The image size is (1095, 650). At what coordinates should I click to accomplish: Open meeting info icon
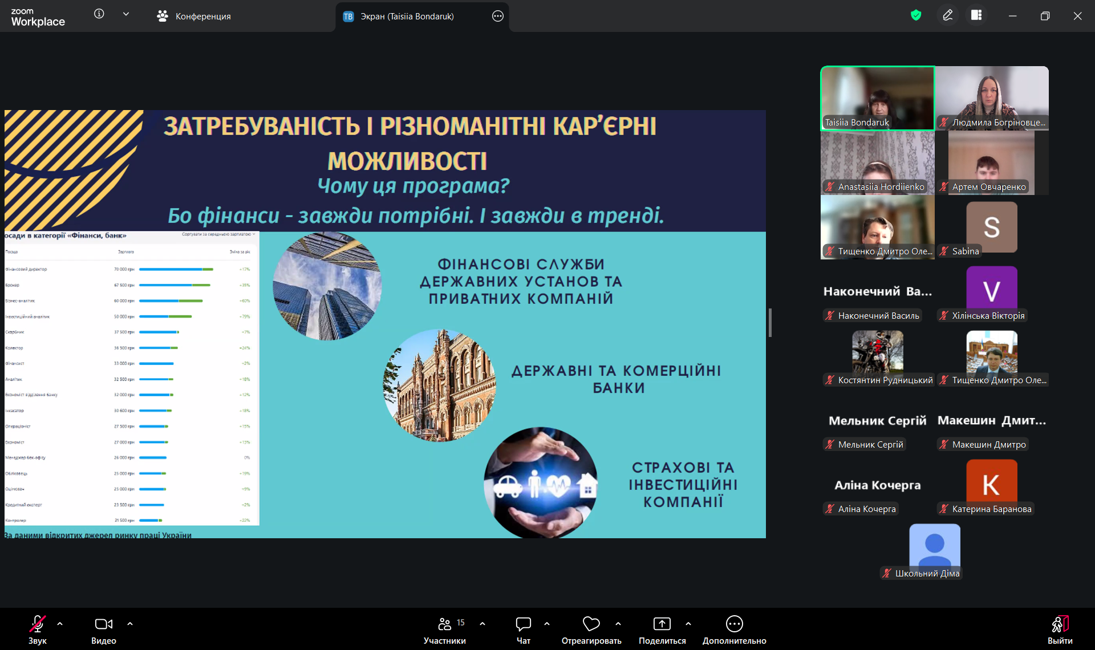click(x=99, y=14)
